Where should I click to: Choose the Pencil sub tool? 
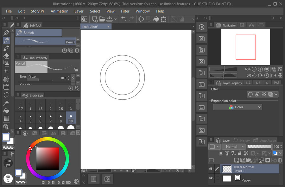(45, 41)
